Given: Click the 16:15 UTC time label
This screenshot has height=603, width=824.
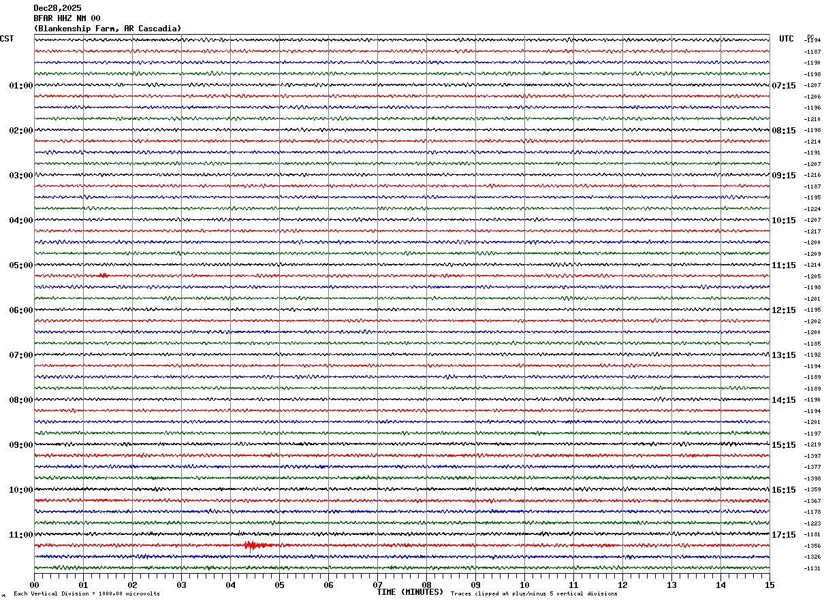Looking at the screenshot, I should pyautogui.click(x=784, y=490).
